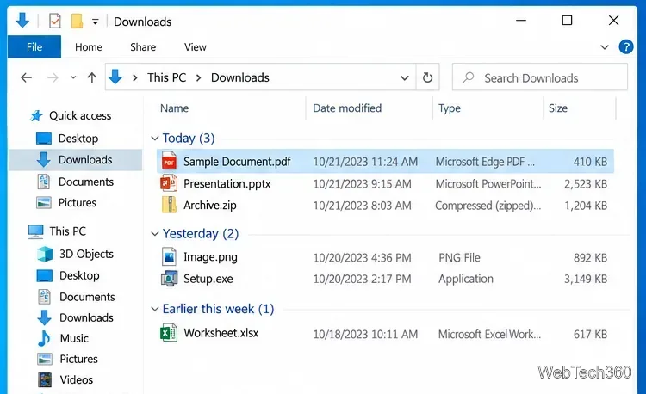Screen dimensions: 646x394
Task: Sort files by the Type column
Action: [x=449, y=108]
